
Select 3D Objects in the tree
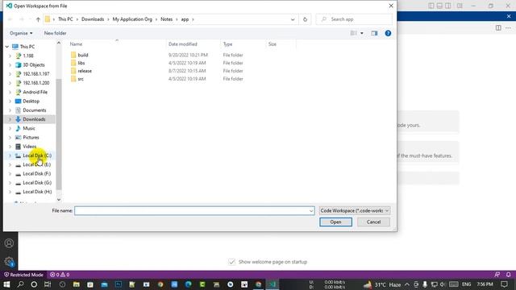coord(34,65)
